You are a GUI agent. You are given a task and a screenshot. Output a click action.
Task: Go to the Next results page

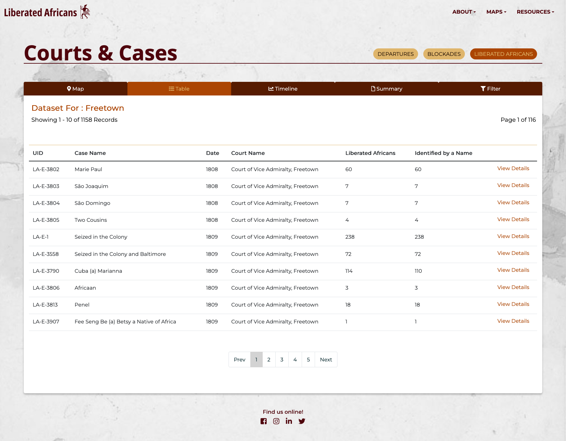click(x=326, y=359)
